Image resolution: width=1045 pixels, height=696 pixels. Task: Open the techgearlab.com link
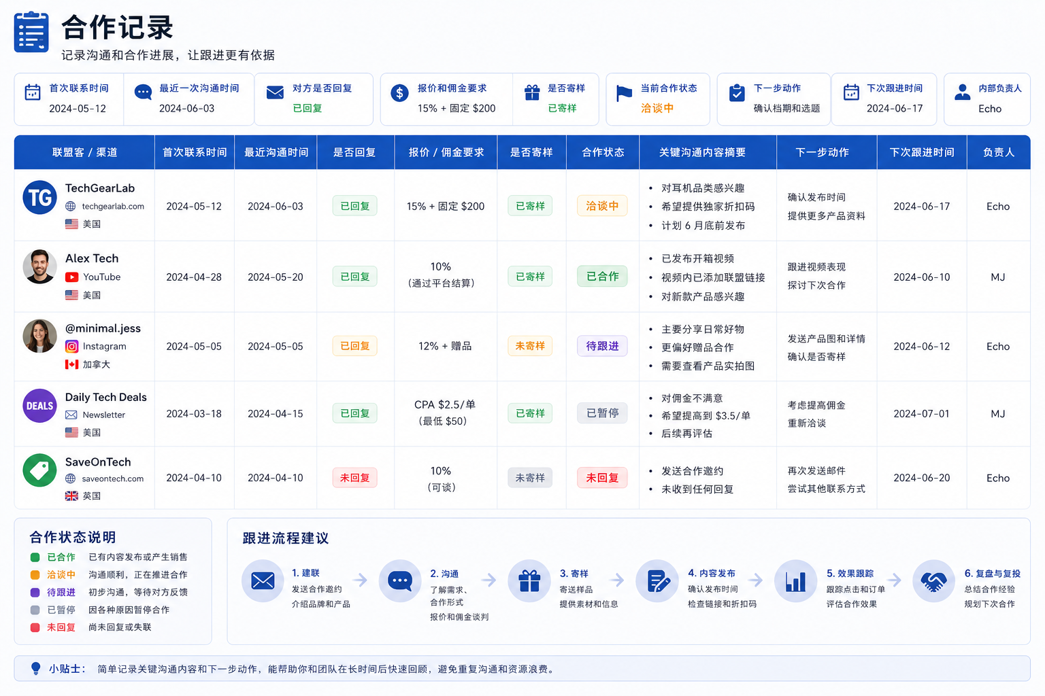click(113, 207)
